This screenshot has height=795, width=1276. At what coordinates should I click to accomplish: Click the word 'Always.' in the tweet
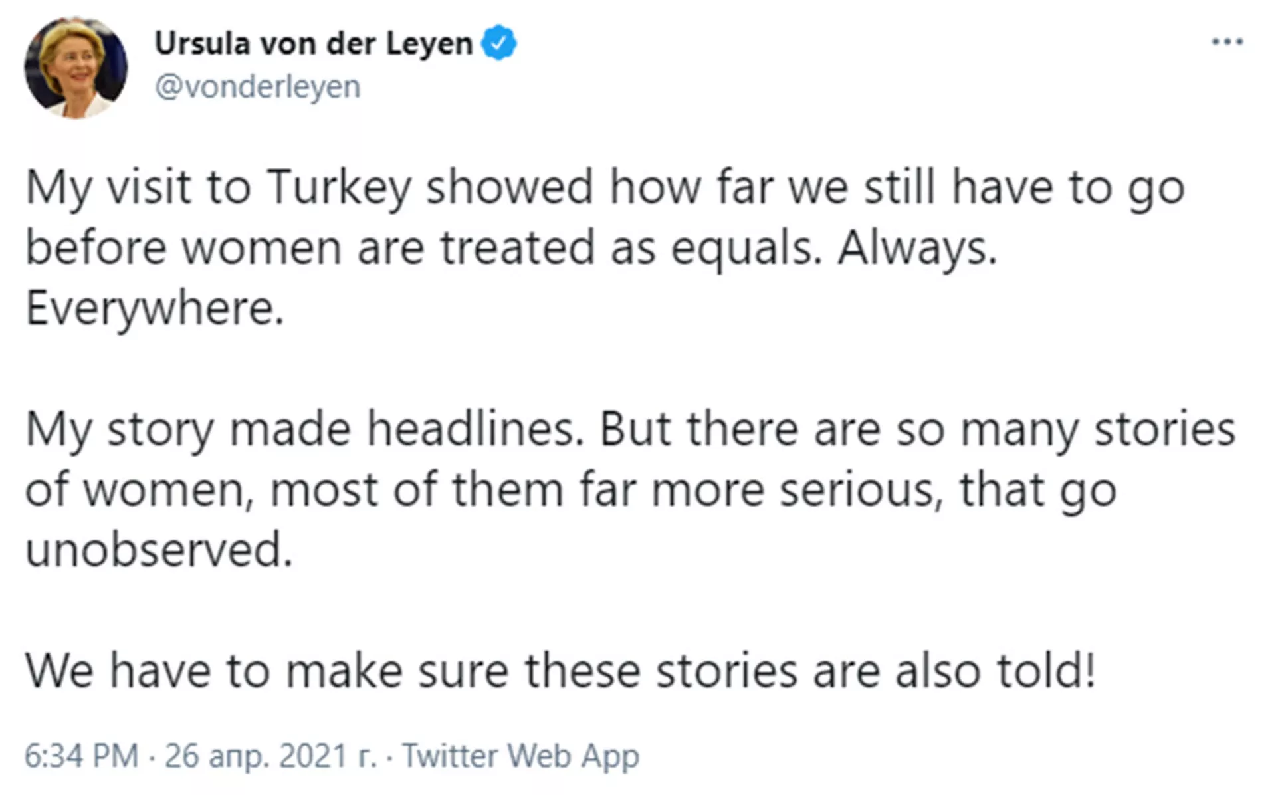click(917, 249)
